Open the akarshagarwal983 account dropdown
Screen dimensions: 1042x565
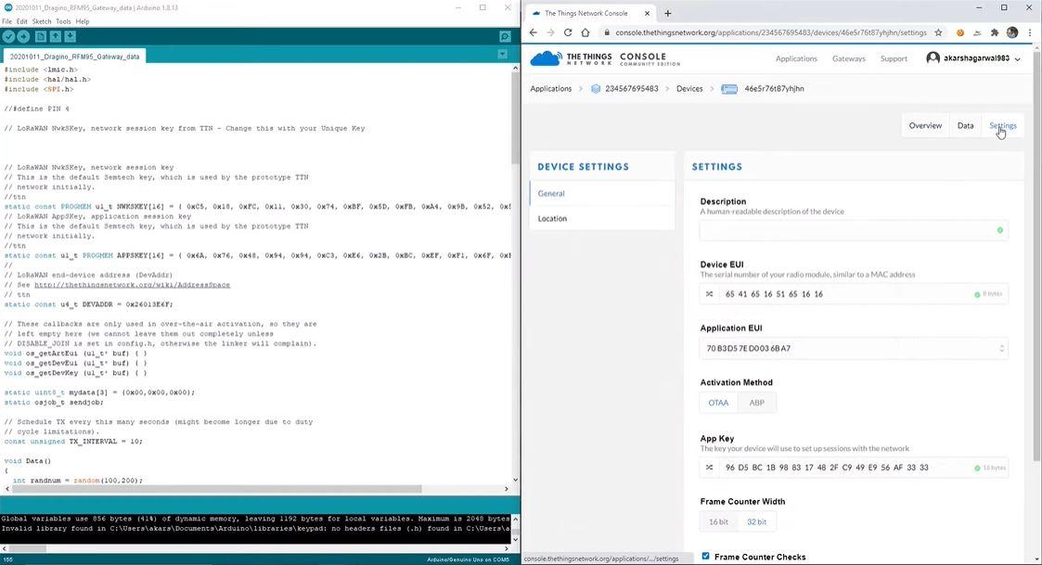click(x=1018, y=59)
